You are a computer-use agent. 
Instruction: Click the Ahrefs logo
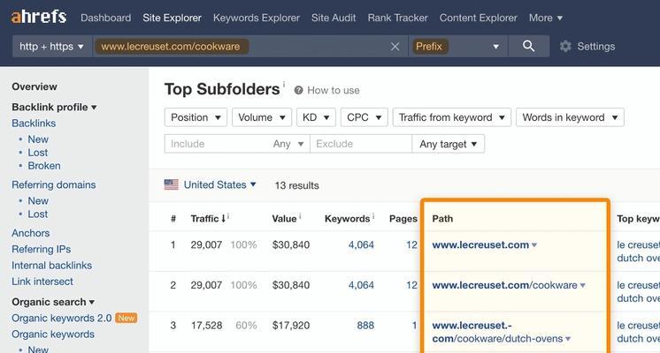(39, 18)
